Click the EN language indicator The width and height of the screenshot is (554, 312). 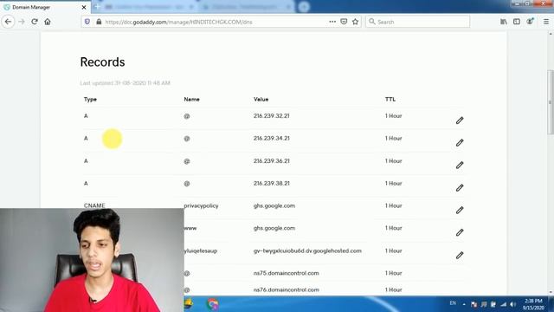pos(453,303)
